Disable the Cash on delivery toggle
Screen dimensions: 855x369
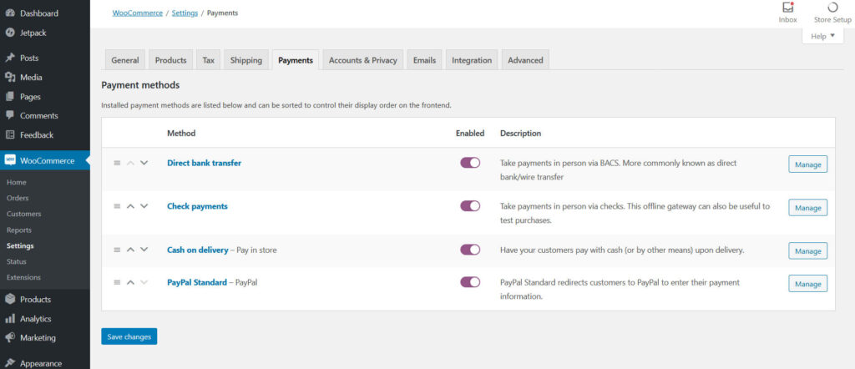(470, 250)
